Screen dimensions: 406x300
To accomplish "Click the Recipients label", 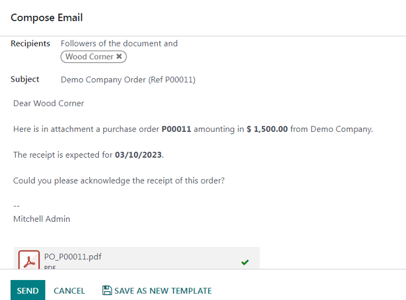I will (x=31, y=44).
